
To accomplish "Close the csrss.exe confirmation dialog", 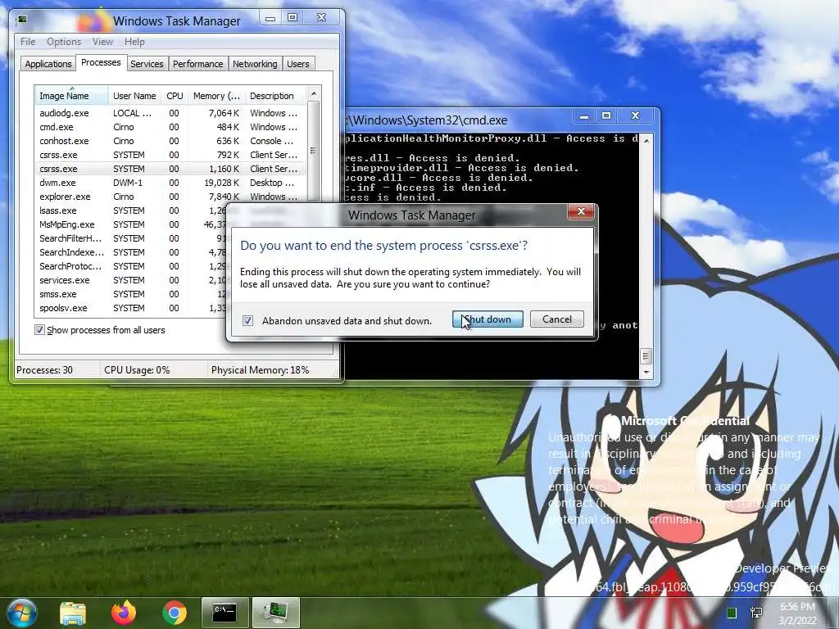I will [581, 211].
